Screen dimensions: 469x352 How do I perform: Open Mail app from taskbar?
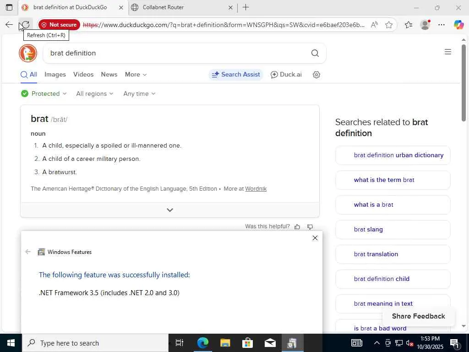point(270,343)
